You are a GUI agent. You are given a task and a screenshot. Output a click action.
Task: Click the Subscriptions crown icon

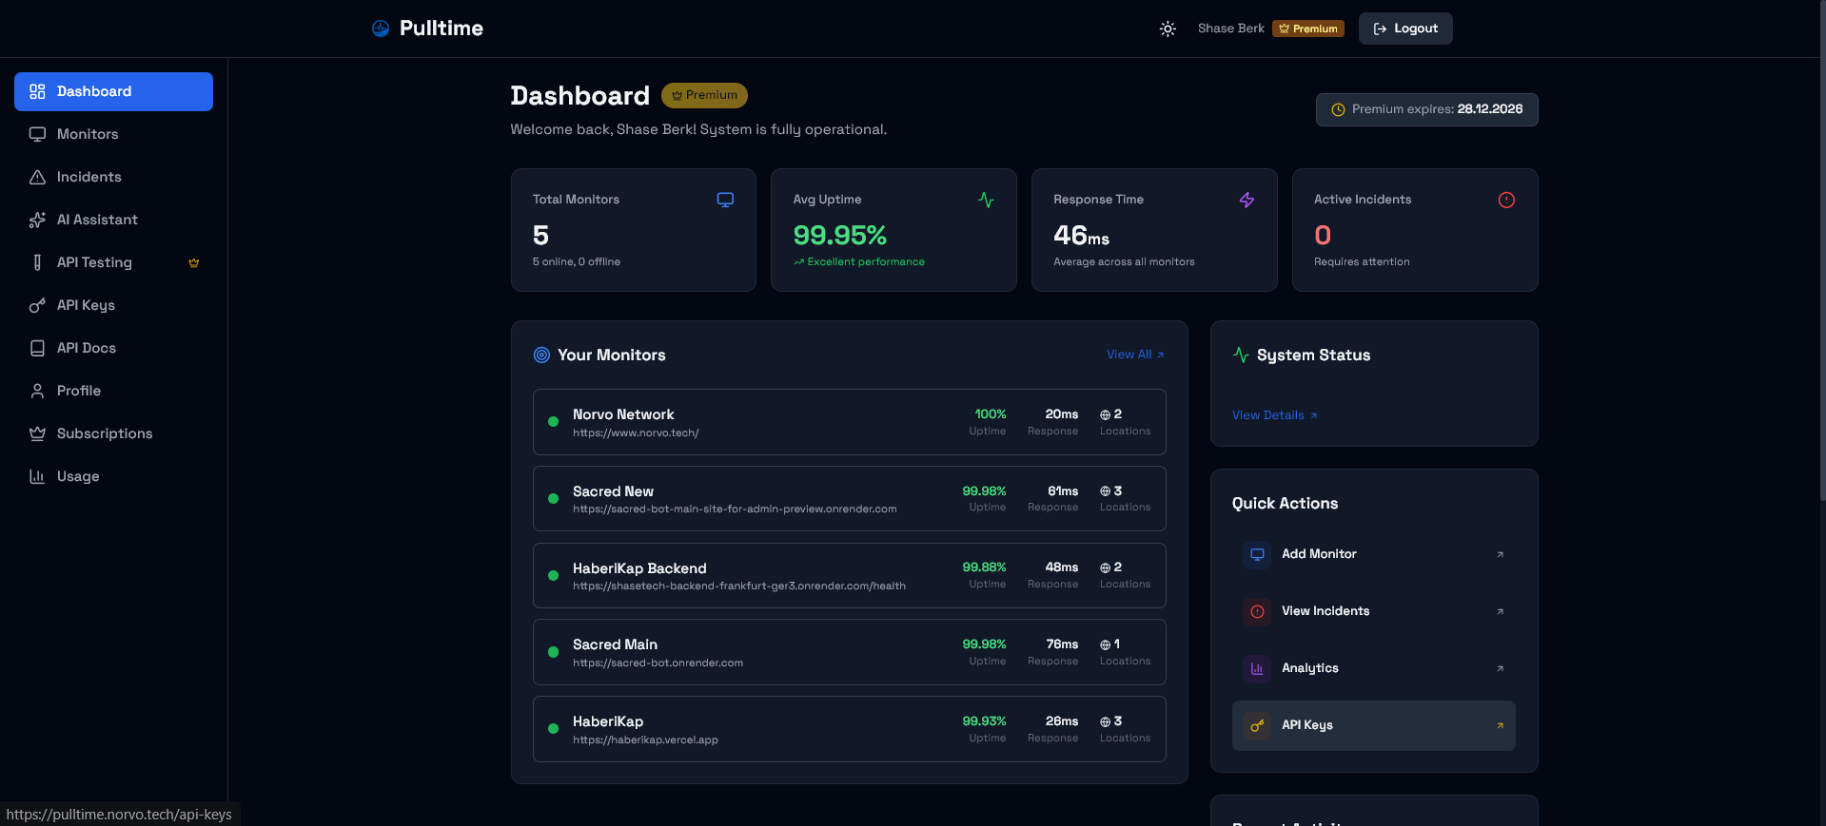point(37,433)
